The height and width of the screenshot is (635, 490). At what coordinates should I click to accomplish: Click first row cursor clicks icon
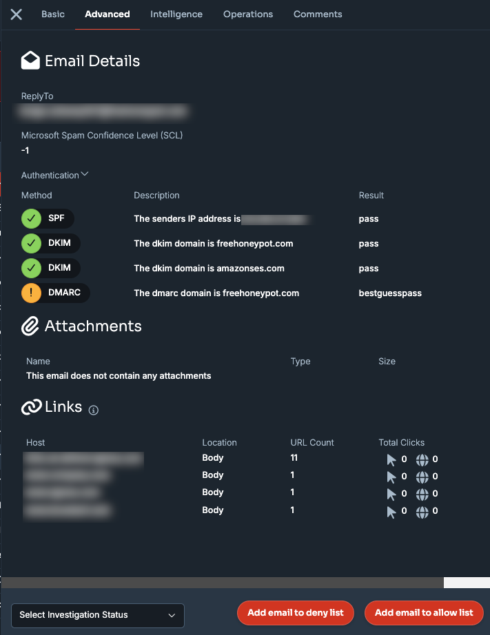tap(391, 459)
